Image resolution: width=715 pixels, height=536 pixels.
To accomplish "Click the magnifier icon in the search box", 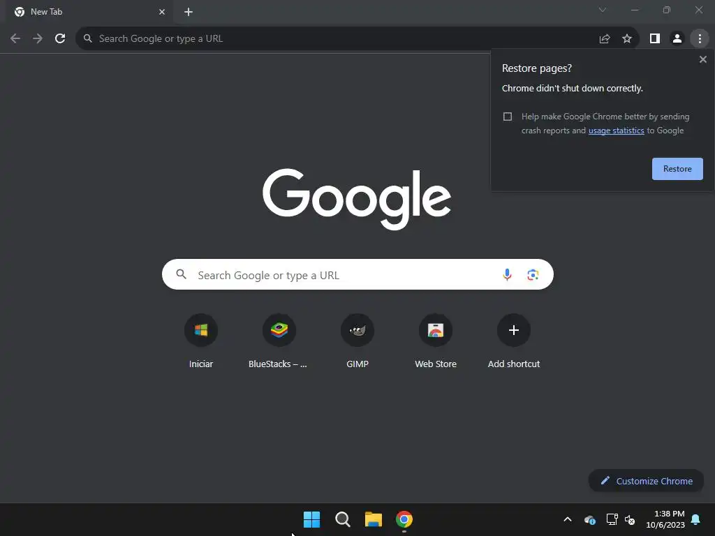I will pos(181,274).
